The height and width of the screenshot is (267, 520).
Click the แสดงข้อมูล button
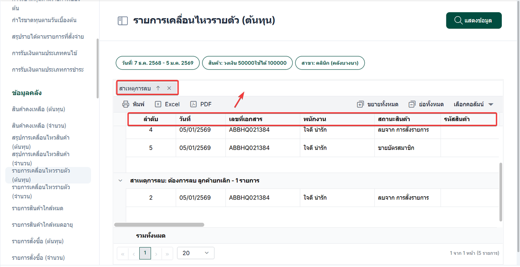coord(474,20)
